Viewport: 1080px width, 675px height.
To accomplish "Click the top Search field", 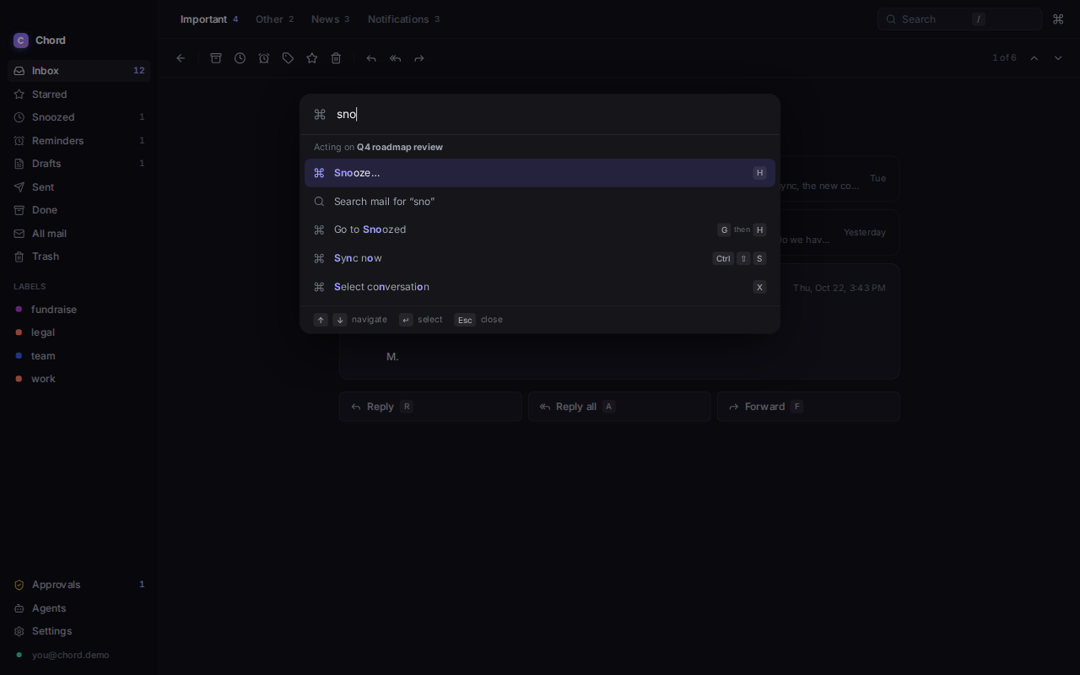I will (960, 19).
